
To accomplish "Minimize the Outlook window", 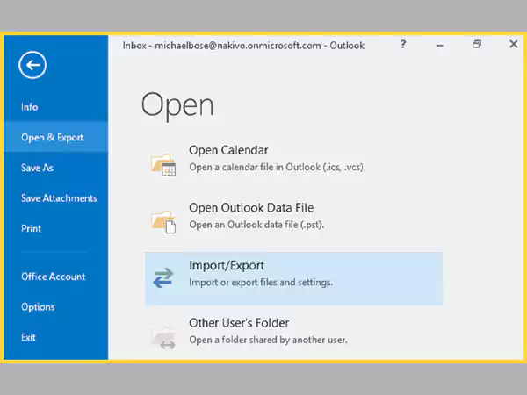I will [x=440, y=45].
